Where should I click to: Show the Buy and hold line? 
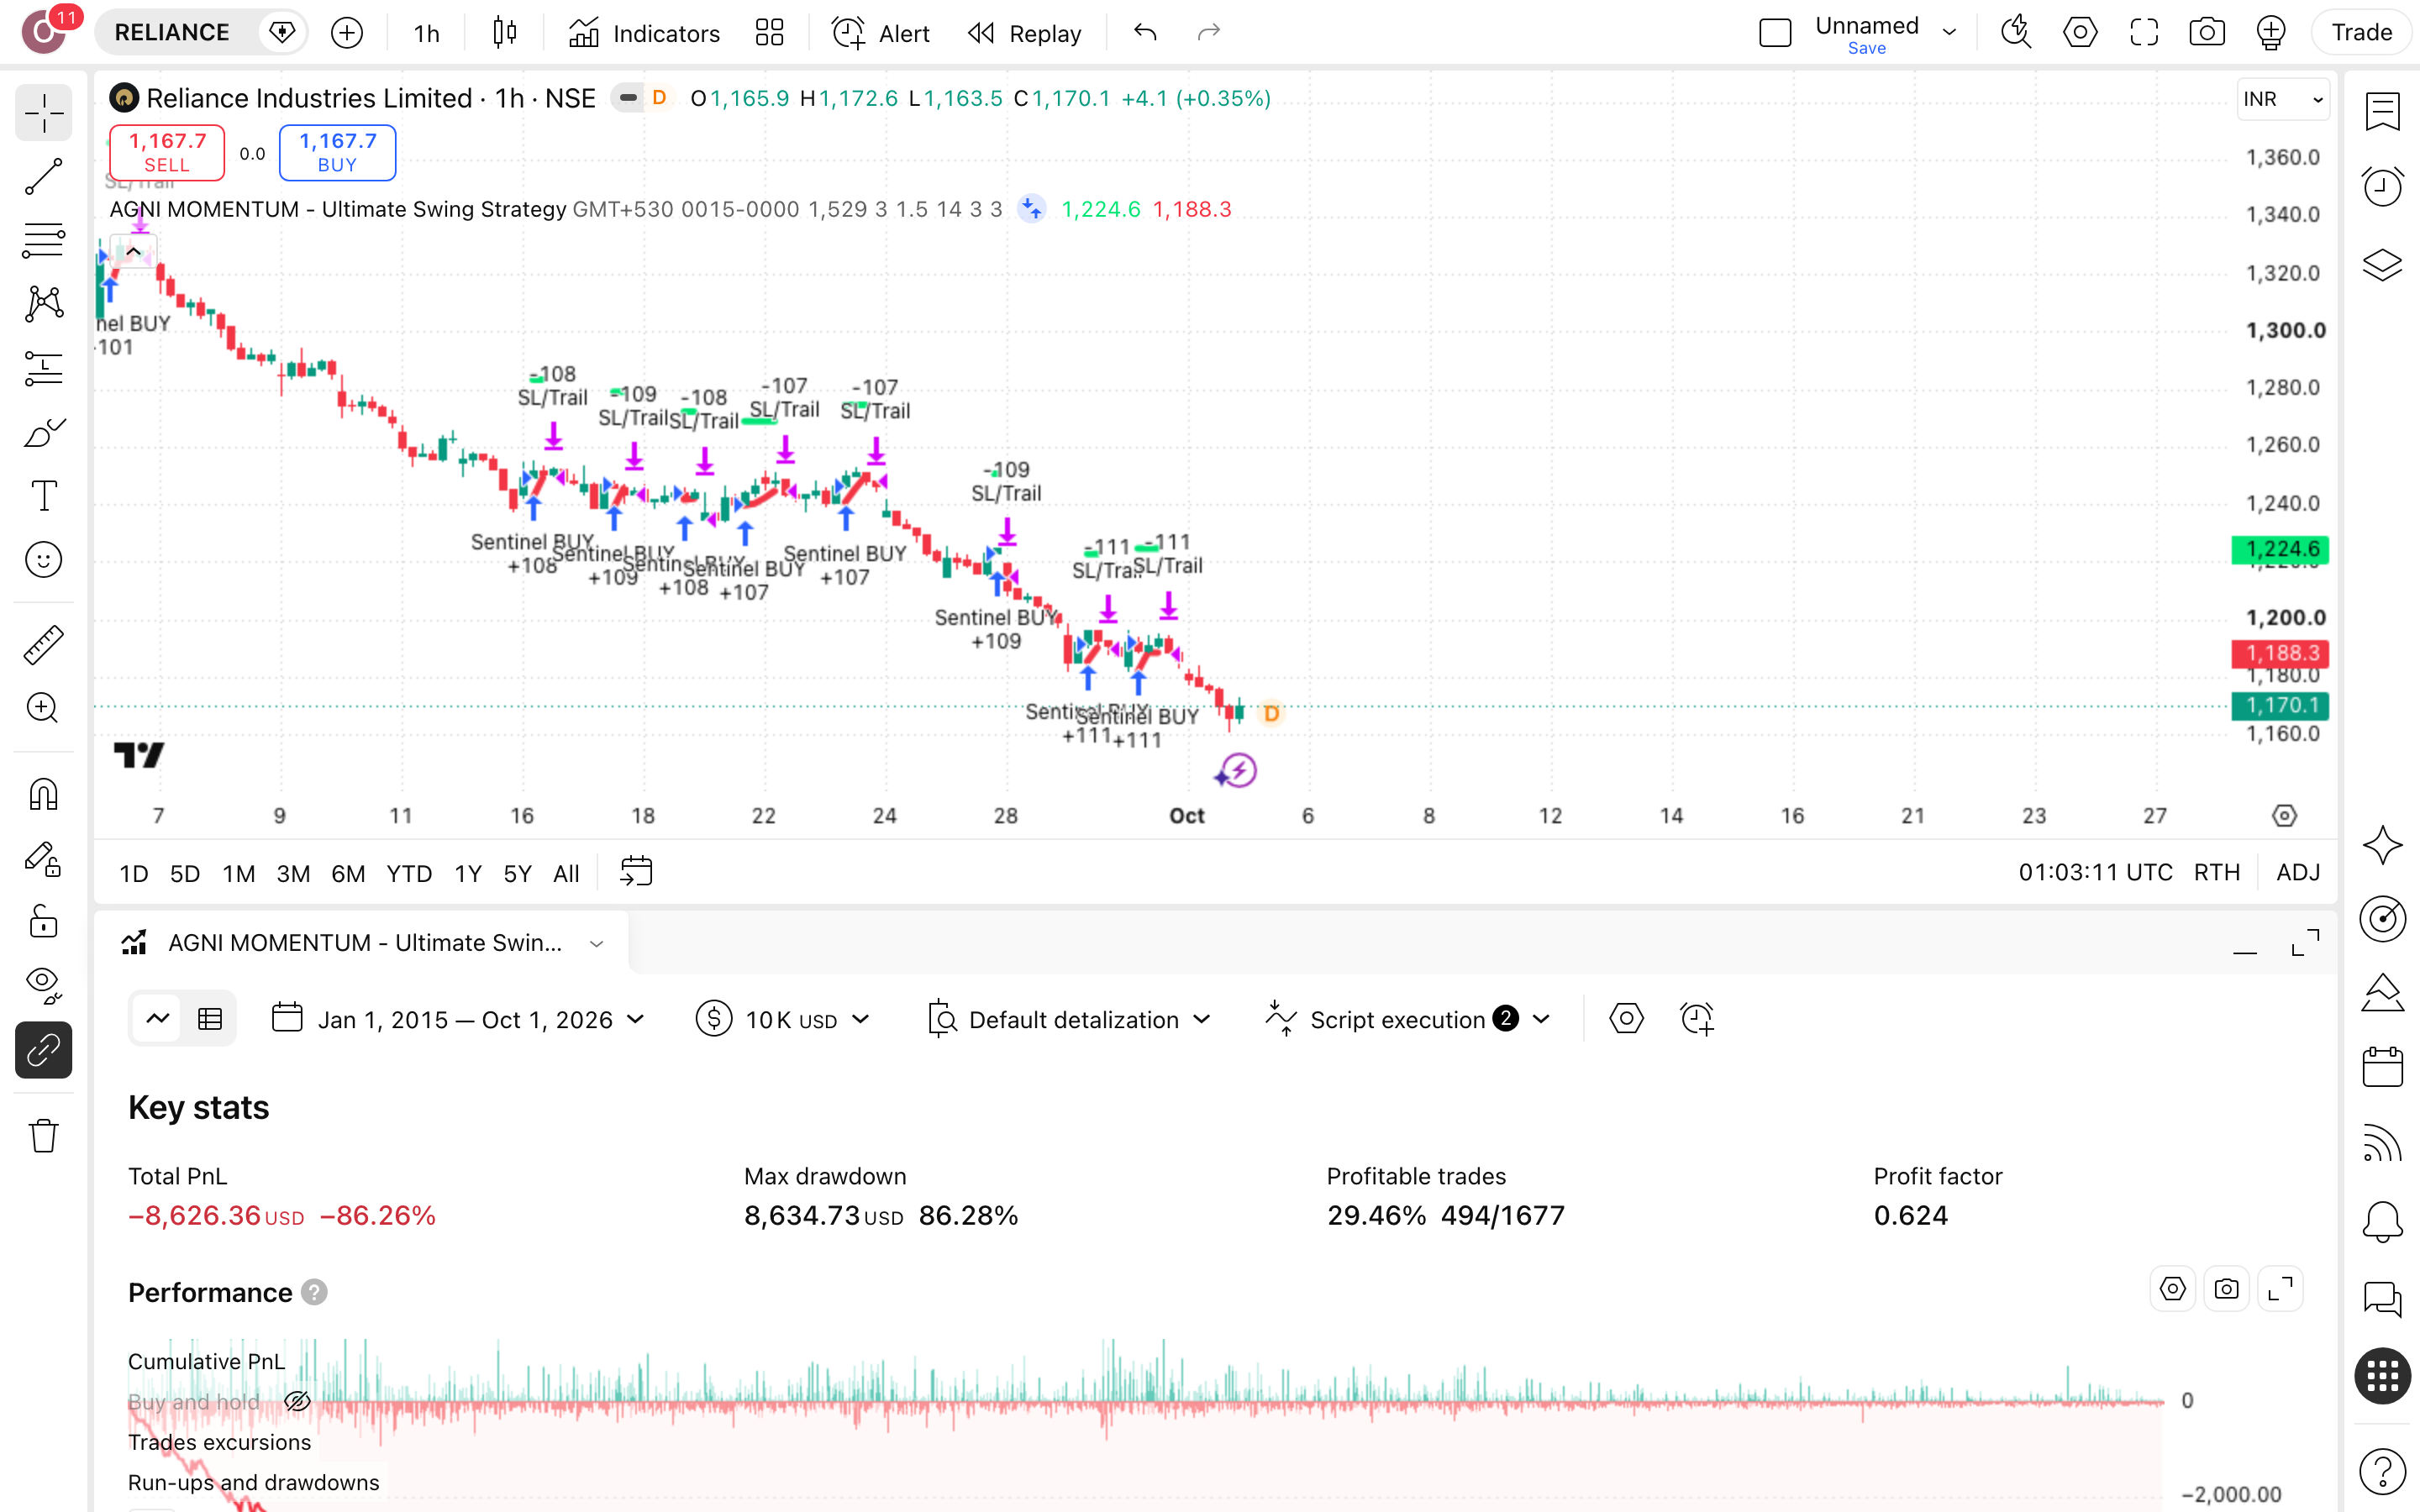297,1401
